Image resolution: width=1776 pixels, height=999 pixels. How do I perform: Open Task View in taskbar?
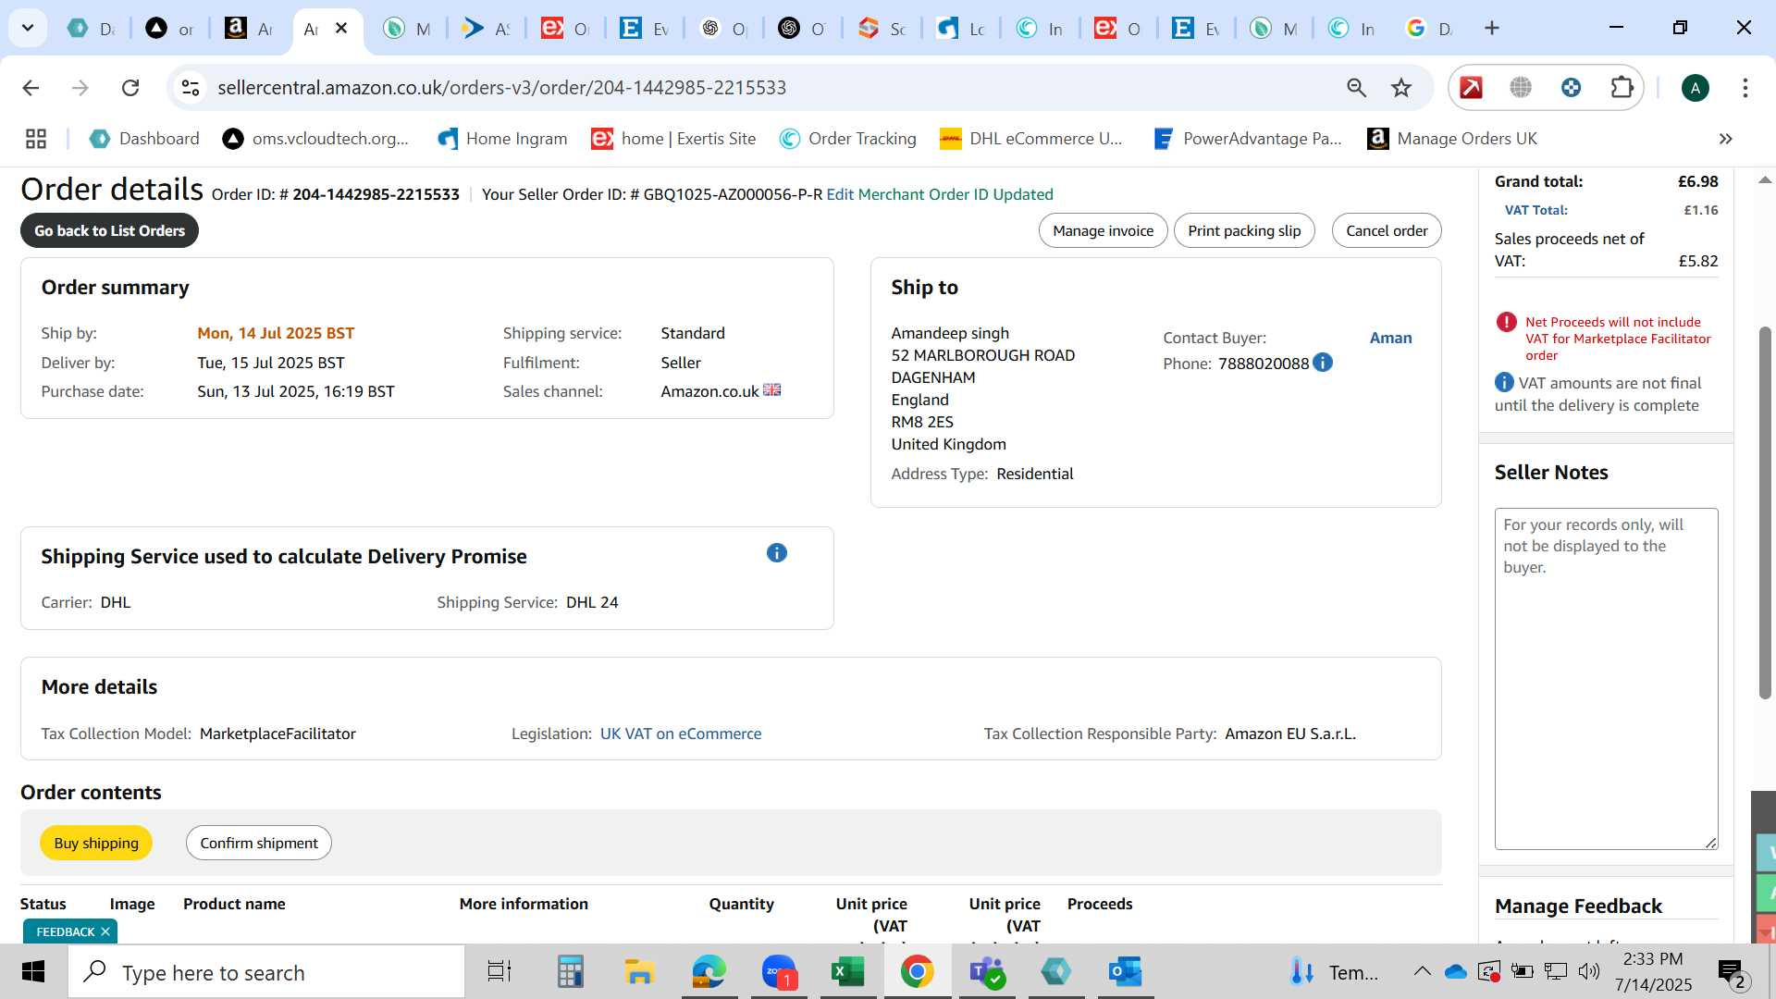tap(499, 972)
